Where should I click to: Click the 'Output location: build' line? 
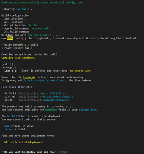(19, 25)
